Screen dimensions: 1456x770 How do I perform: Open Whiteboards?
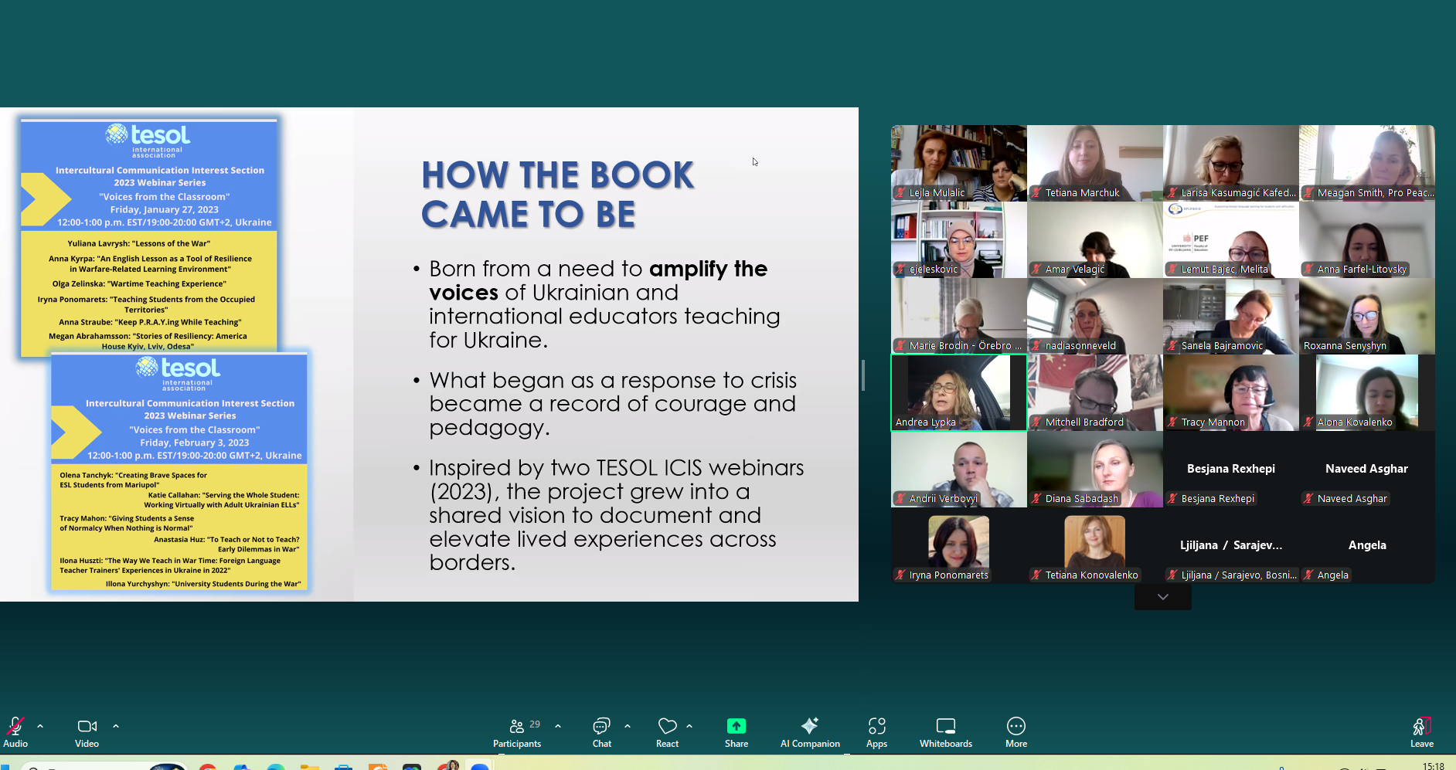pos(945,731)
